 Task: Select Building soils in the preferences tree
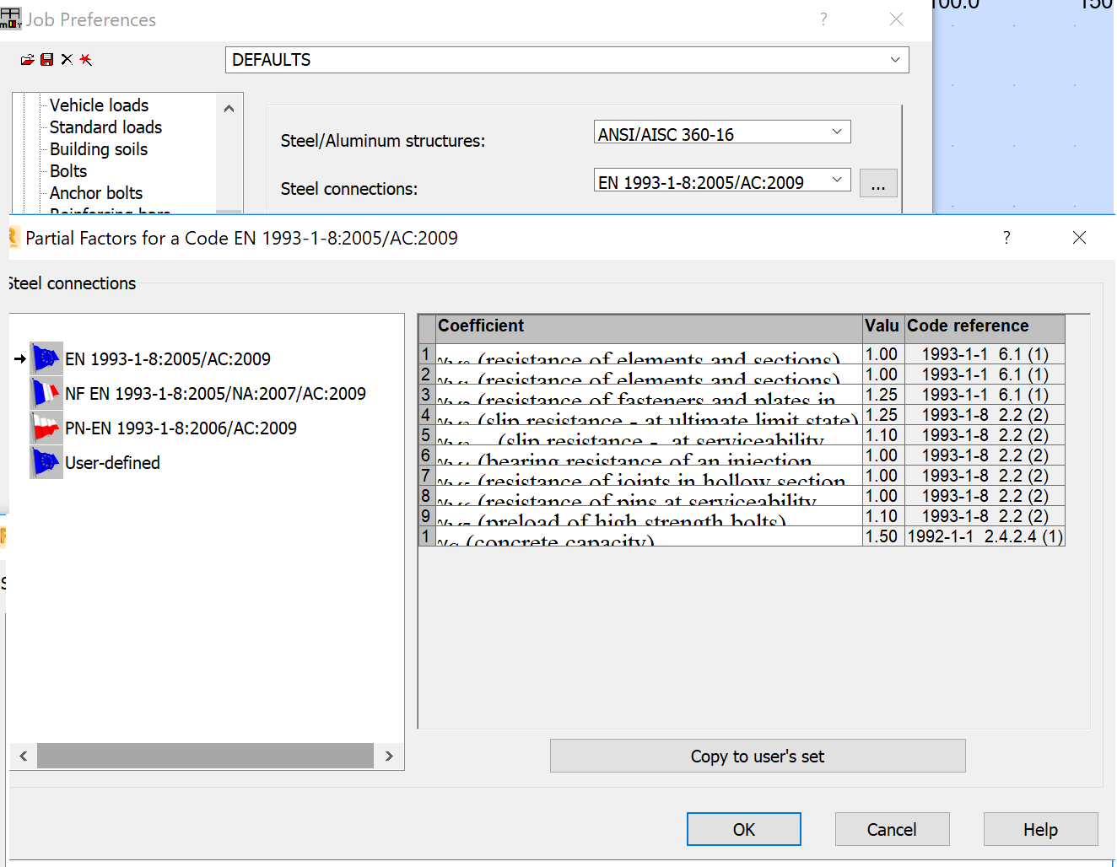99,149
